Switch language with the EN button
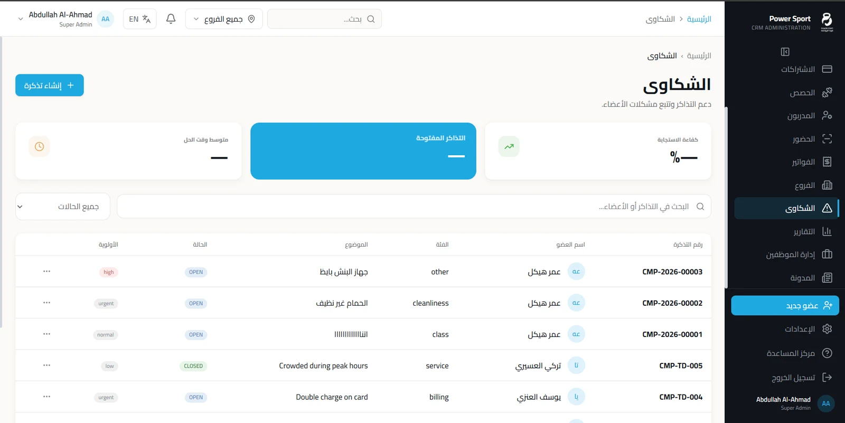The image size is (845, 423). 140,19
